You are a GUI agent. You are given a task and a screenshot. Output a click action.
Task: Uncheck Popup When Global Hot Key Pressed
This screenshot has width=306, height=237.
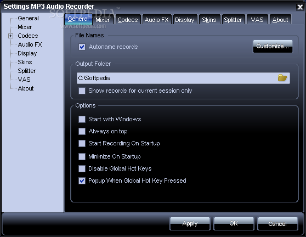[82, 181]
